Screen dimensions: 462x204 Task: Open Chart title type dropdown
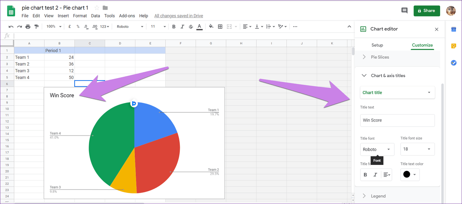tap(397, 92)
